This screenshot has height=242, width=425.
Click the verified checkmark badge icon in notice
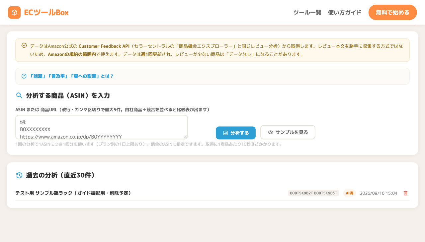24,45
